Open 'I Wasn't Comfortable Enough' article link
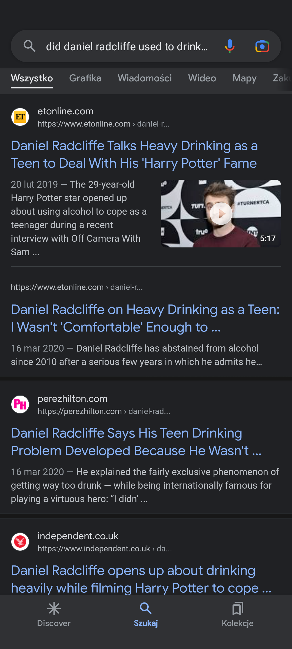The image size is (292, 649). (145, 318)
